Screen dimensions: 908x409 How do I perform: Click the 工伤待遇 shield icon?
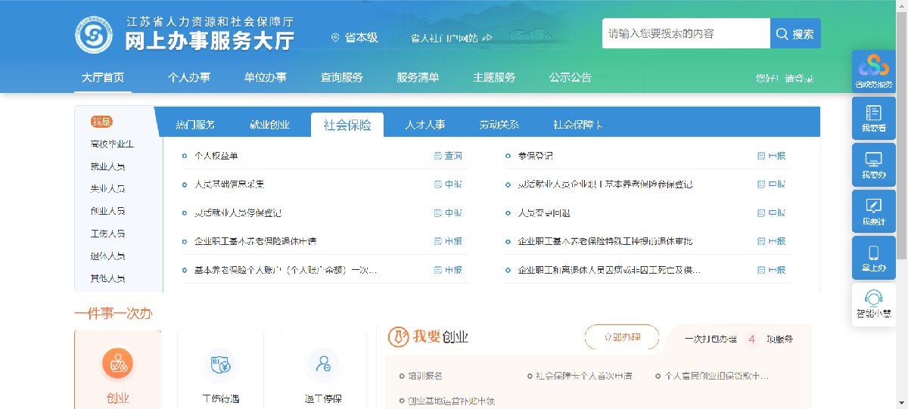(x=220, y=365)
